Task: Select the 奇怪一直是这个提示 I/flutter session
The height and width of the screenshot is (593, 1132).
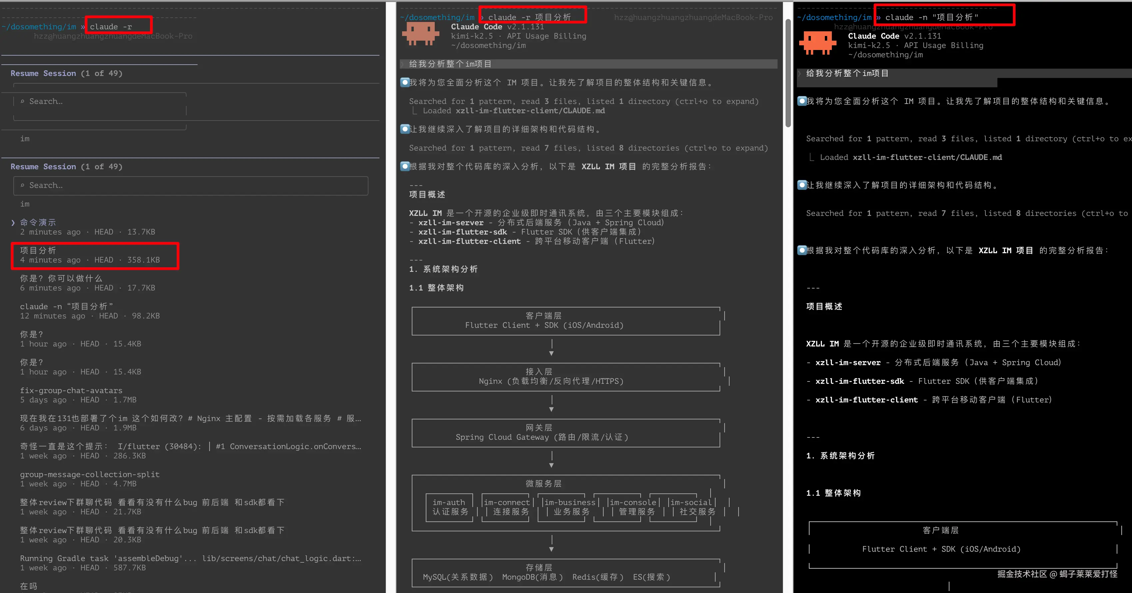Action: pos(191,451)
